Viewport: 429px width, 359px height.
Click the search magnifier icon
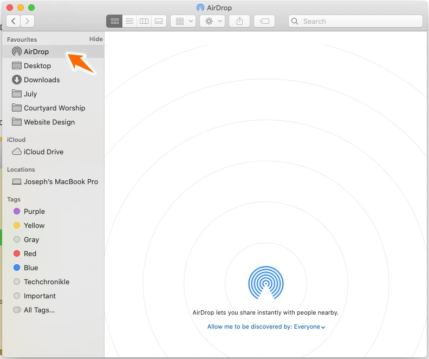point(295,21)
